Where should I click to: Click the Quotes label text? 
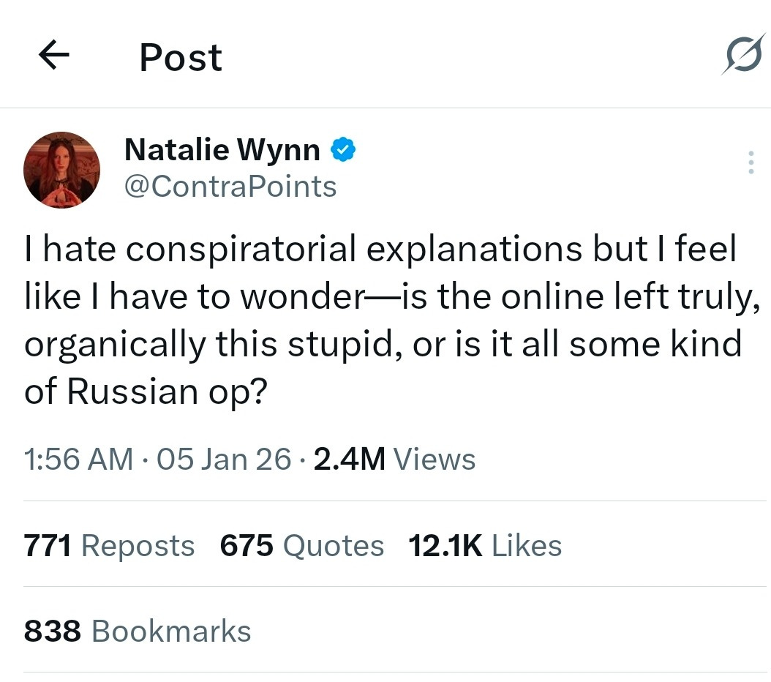[x=333, y=545]
